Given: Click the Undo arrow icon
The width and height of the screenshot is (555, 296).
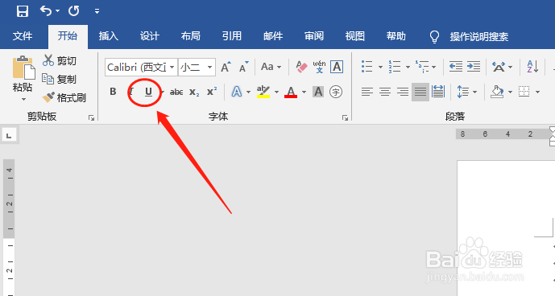Looking at the screenshot, I should click(46, 10).
